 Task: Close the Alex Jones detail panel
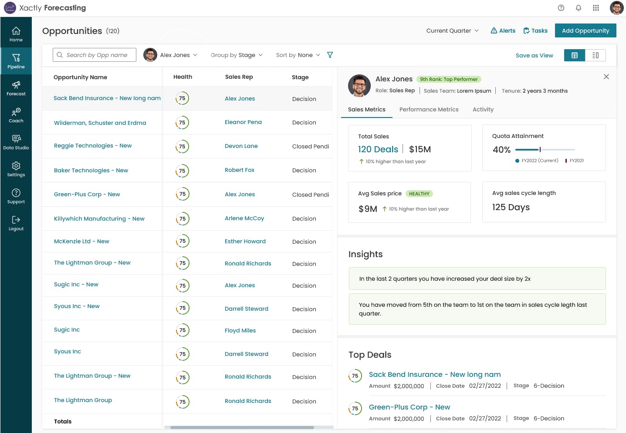pyautogui.click(x=606, y=77)
